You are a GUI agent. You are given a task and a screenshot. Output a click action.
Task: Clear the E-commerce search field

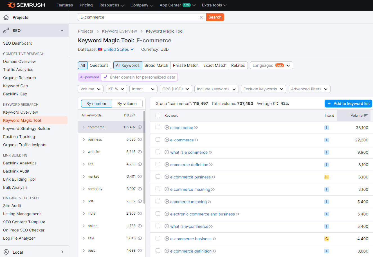pos(201,17)
